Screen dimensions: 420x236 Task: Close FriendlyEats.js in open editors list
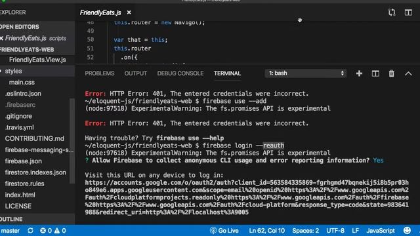tap(1, 38)
